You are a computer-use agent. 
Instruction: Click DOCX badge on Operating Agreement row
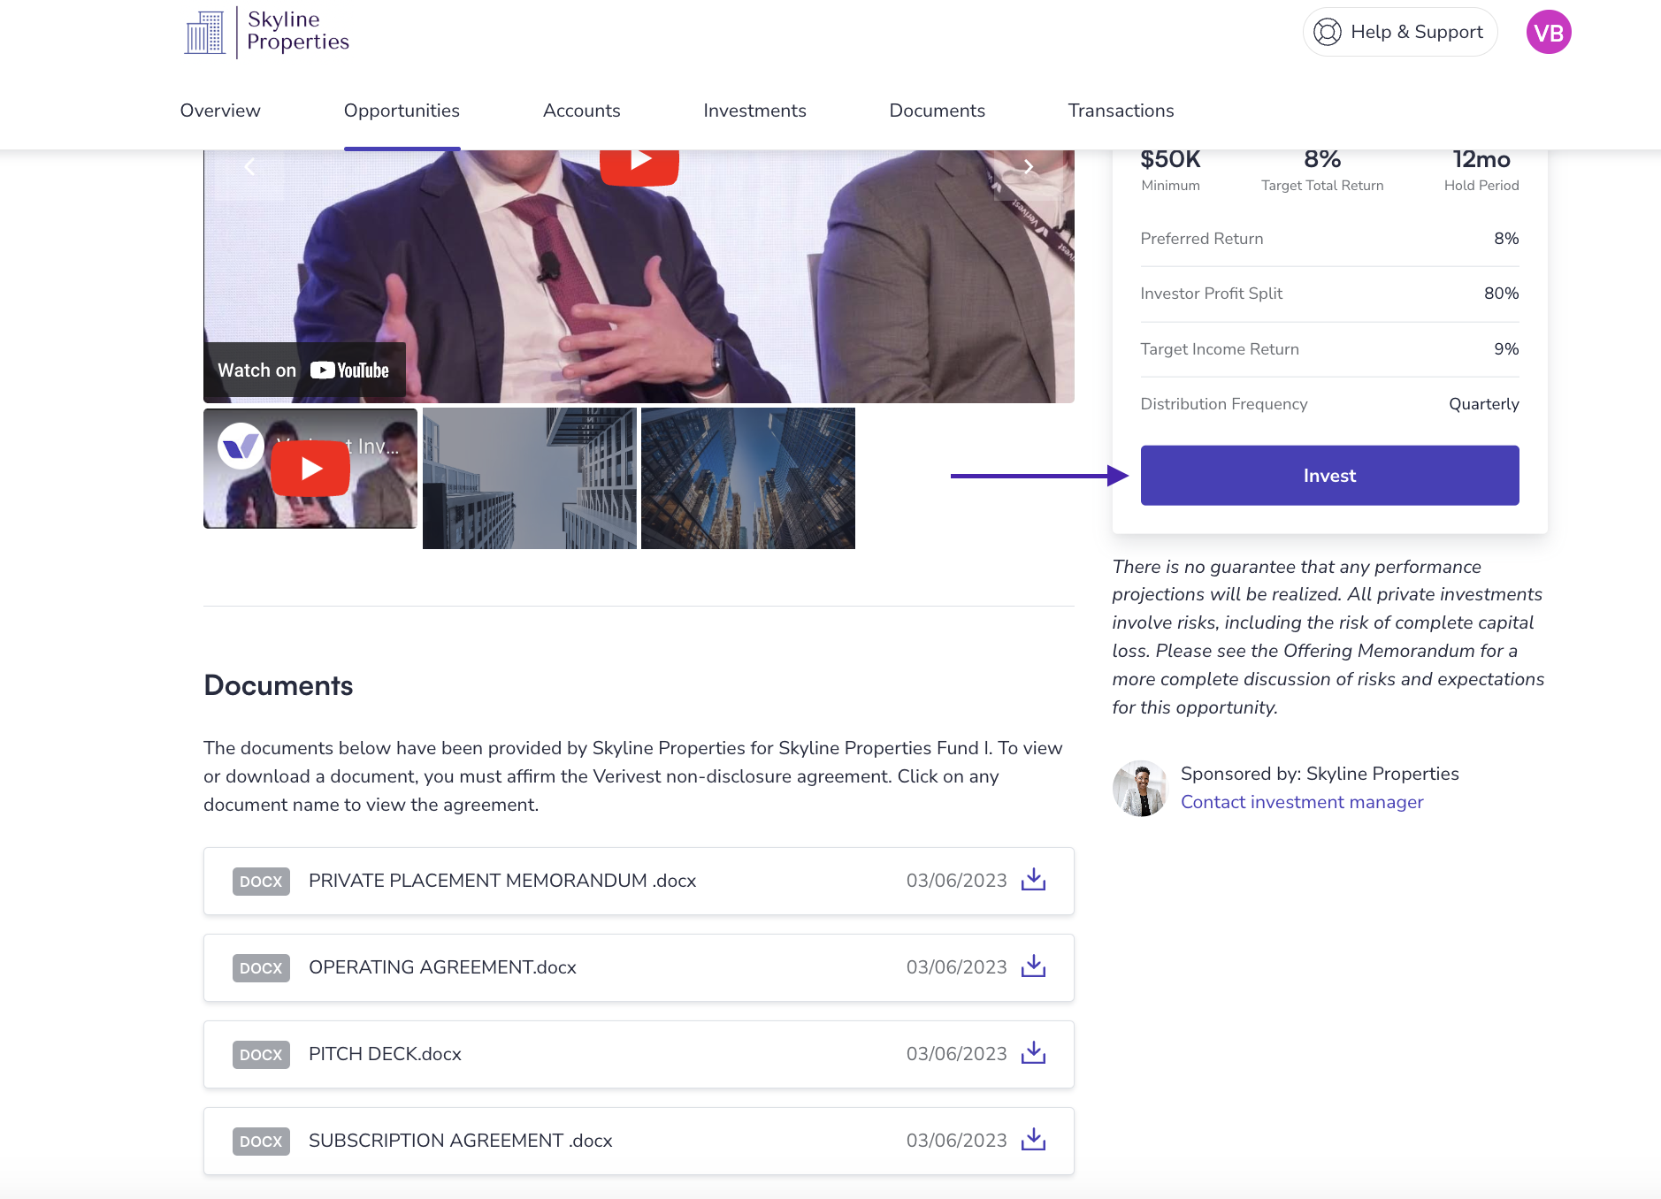point(261,968)
